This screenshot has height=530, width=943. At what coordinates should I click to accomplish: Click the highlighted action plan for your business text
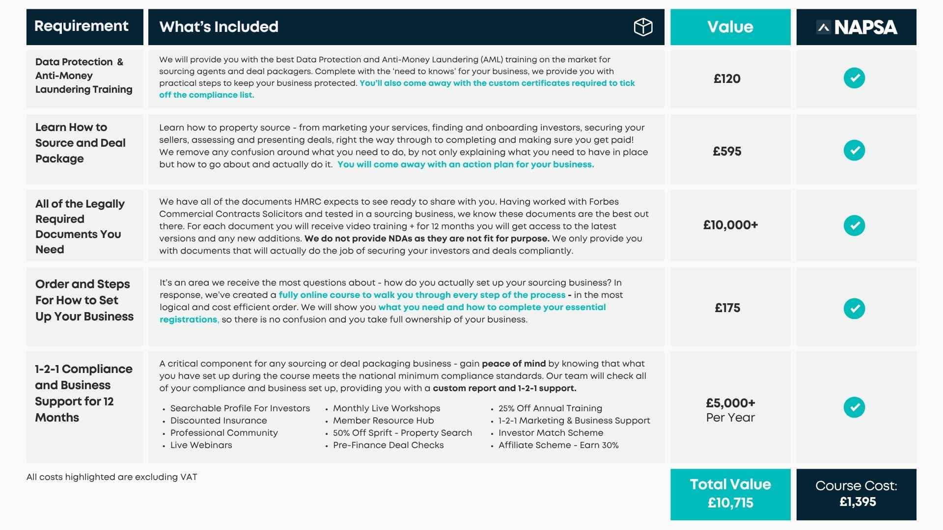pos(466,164)
